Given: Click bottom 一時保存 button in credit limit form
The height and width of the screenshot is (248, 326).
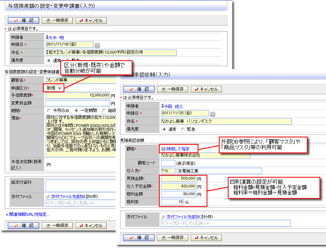Looking at the screenshot, I should point(57,226).
